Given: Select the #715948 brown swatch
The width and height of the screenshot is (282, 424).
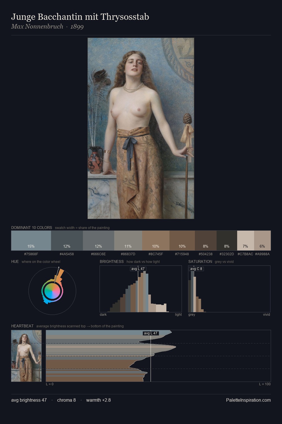Looking at the screenshot, I should pos(182,241).
